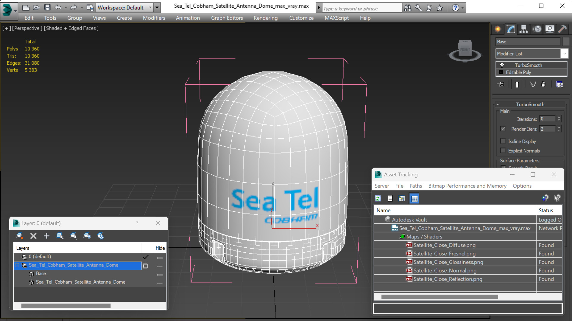Image resolution: width=572 pixels, height=321 pixels.
Task: Open the Help question mark icon
Action: click(455, 8)
